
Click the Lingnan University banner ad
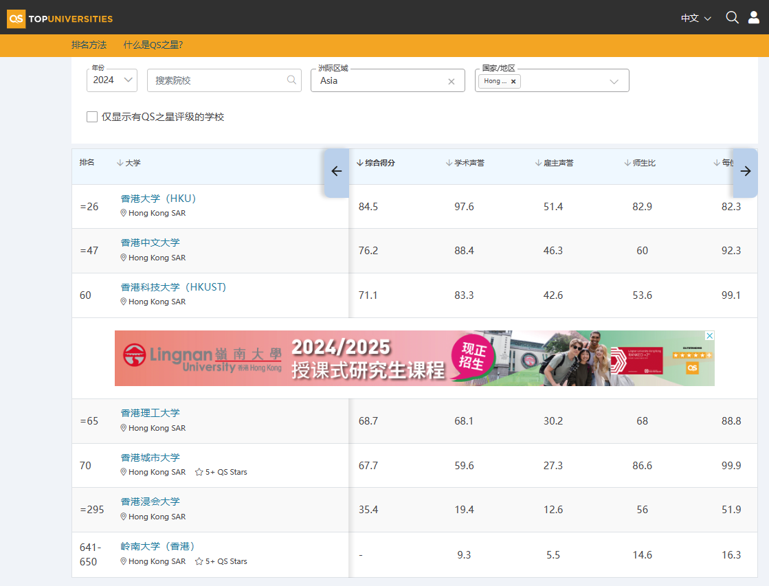[414, 358]
